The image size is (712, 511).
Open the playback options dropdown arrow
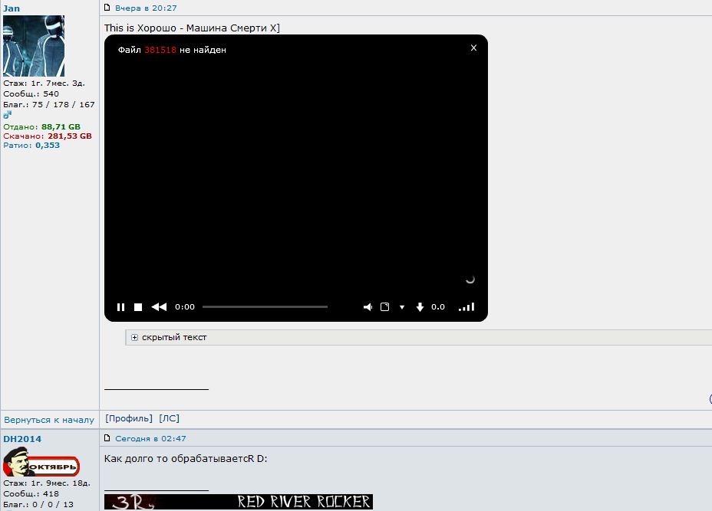401,306
